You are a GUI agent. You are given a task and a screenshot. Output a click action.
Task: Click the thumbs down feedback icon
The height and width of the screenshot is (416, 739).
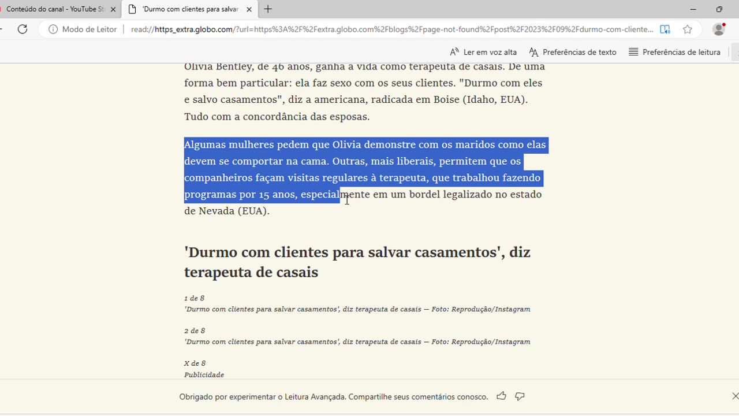coord(520,396)
